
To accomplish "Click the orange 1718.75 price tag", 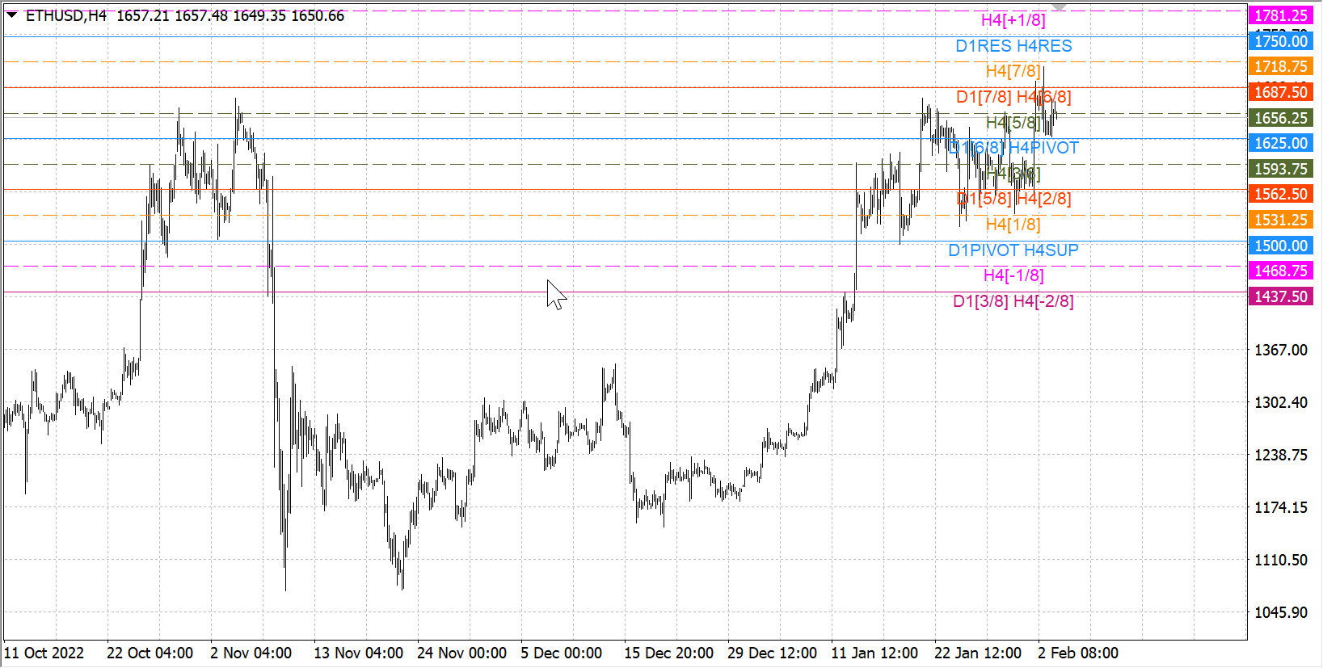I will tap(1280, 66).
